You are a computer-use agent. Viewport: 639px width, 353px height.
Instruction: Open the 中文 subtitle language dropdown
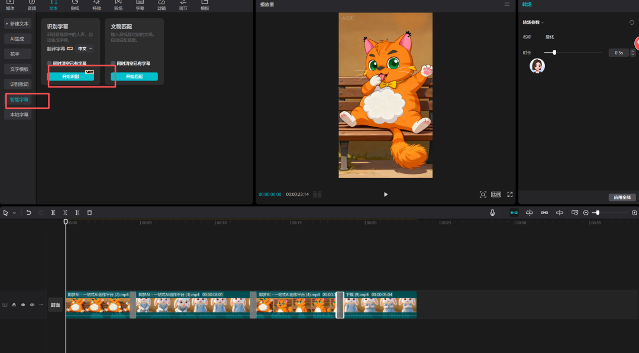(85, 48)
